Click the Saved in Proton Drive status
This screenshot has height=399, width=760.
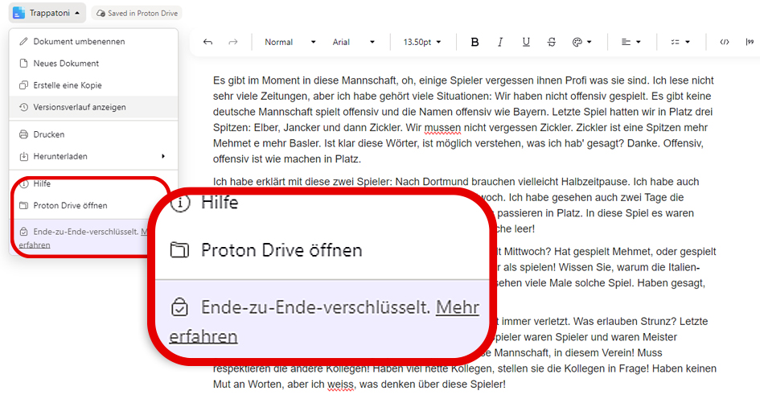point(137,13)
